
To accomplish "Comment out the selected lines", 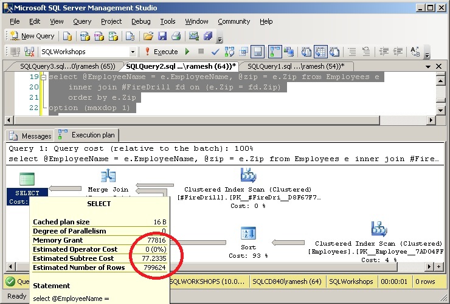I will tap(352, 52).
